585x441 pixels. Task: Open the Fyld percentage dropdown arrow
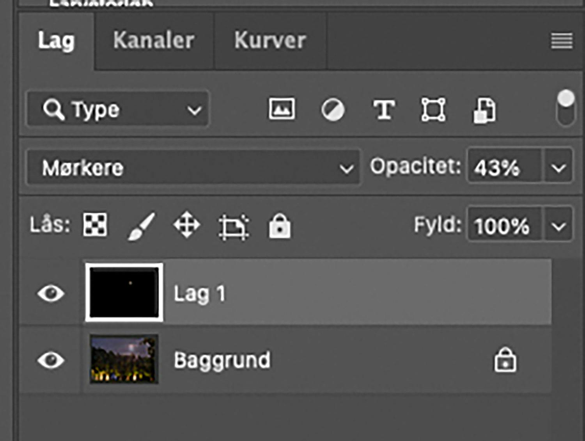pyautogui.click(x=558, y=226)
